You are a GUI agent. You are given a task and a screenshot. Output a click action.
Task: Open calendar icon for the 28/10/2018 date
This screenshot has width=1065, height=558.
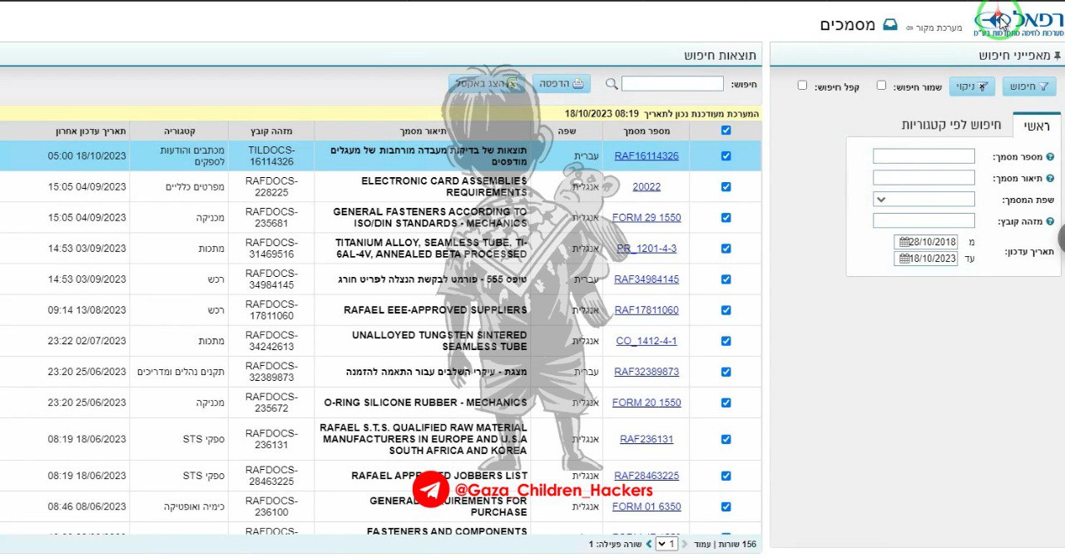(x=902, y=242)
